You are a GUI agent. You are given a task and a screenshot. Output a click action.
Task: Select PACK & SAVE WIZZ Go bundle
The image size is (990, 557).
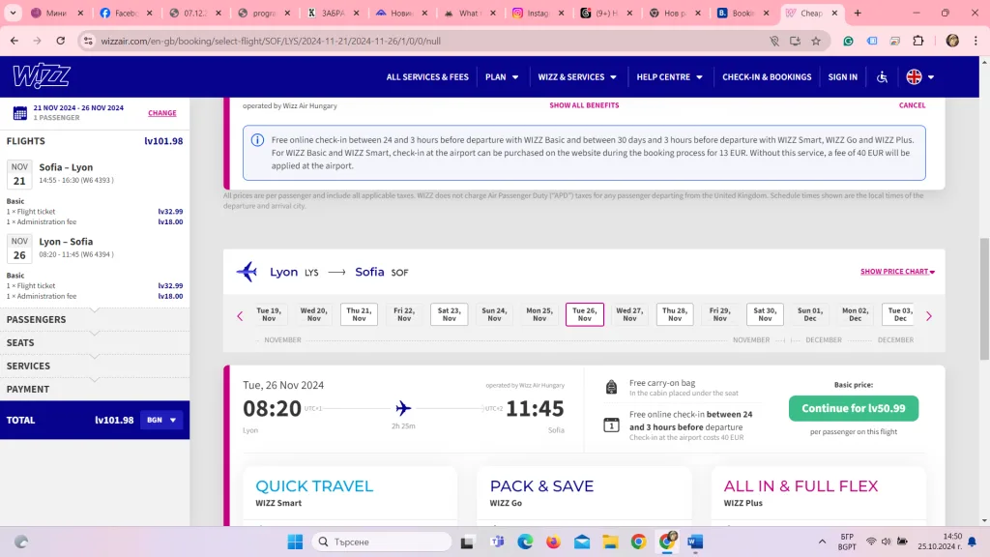[584, 496]
